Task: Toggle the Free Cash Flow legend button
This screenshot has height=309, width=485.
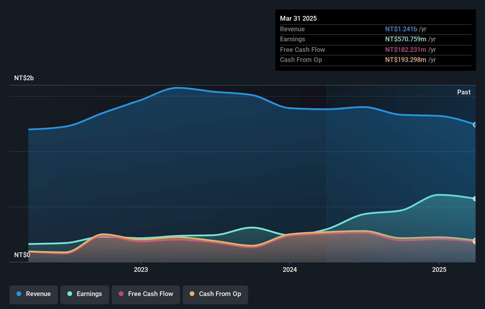Action: coord(146,295)
